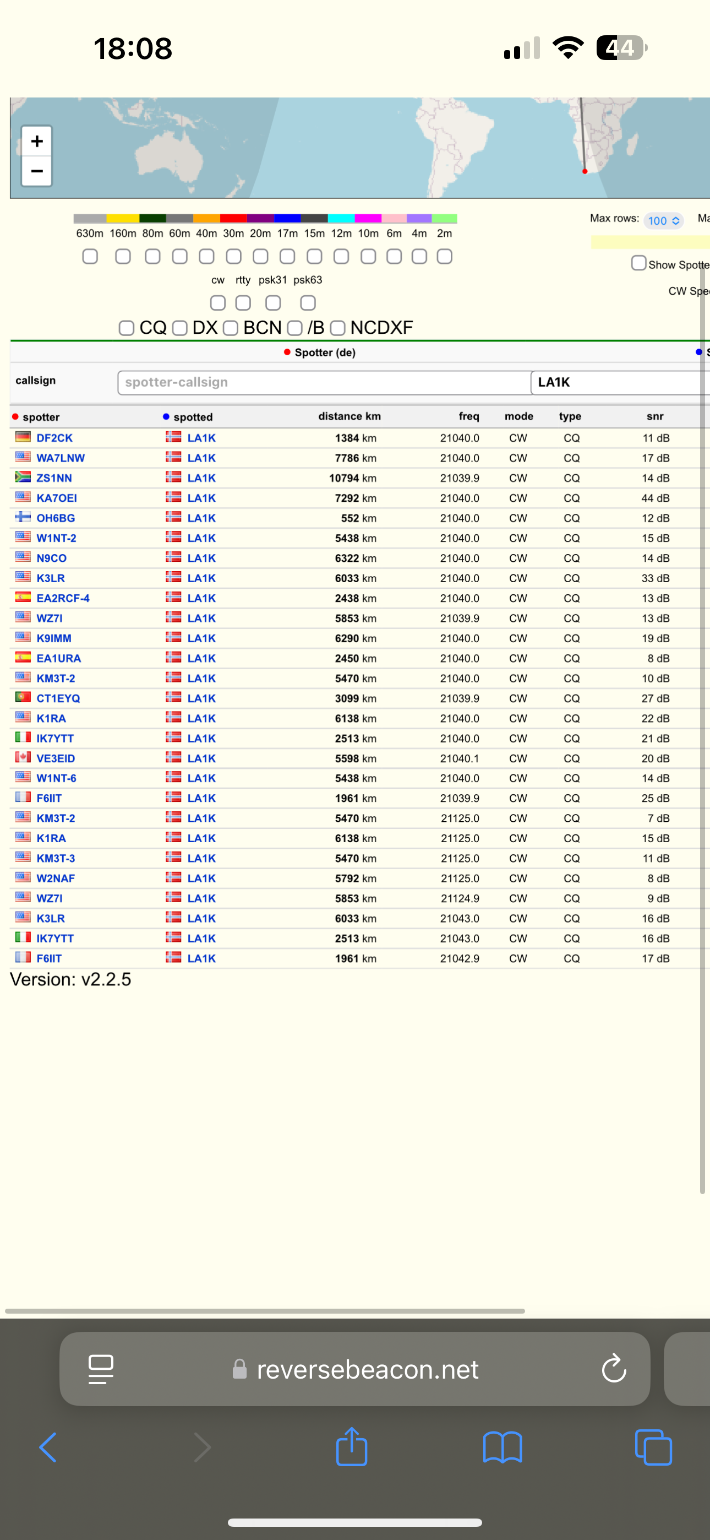The image size is (710, 1540).
Task: Open Safari bookmarks book icon
Action: 502,1448
